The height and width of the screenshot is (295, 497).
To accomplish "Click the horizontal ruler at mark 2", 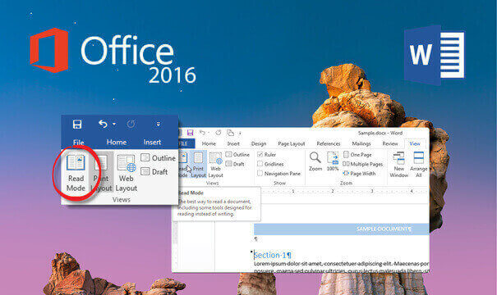I will [333, 191].
